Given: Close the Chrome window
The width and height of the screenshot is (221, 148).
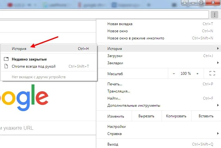Looking at the screenshot, I should pyautogui.click(x=213, y=2).
